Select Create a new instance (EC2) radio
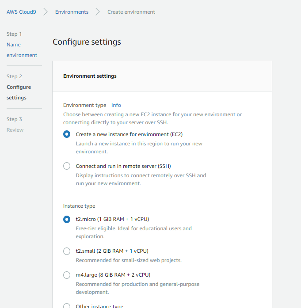The width and height of the screenshot is (301, 308). point(67,134)
